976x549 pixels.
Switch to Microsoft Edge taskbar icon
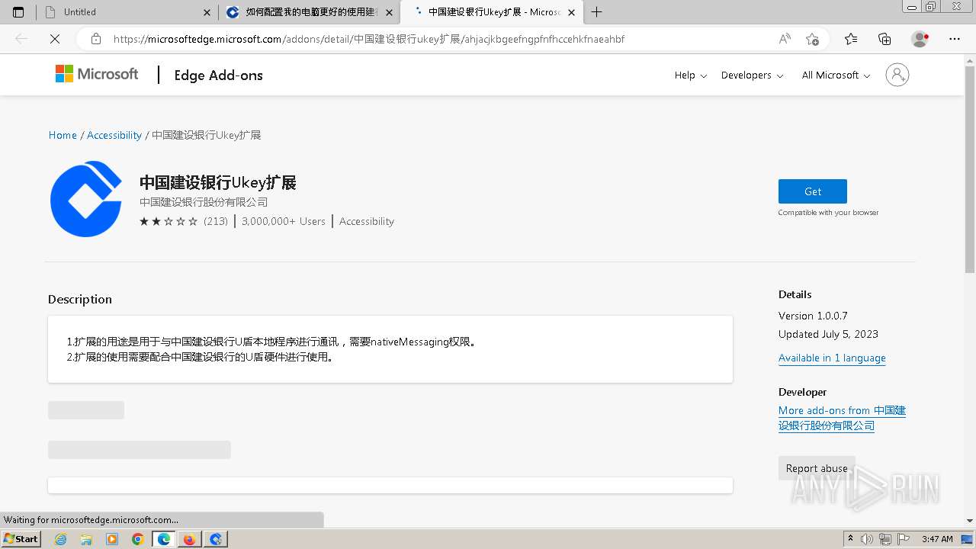[164, 539]
